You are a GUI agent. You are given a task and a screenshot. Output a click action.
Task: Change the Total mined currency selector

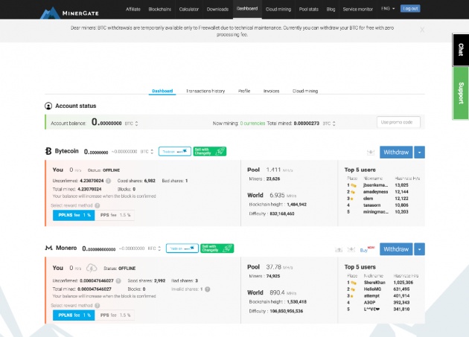(x=329, y=123)
